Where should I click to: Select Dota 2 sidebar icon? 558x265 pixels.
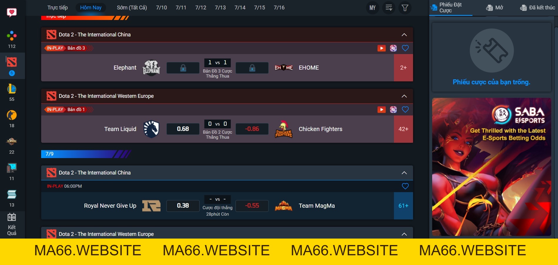point(12,62)
